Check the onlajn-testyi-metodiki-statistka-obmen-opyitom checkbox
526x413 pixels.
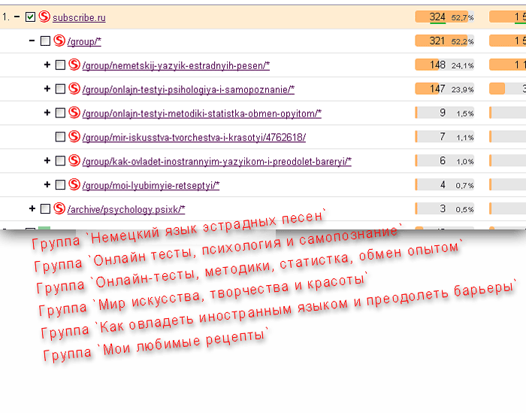tap(60, 113)
